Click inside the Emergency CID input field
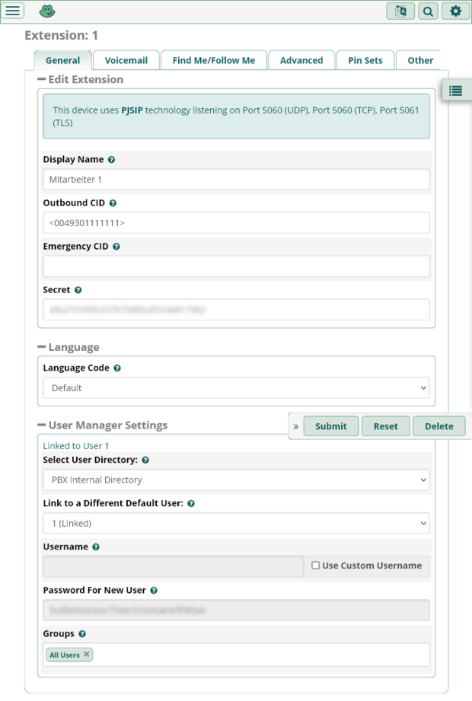Viewport: 472px width, 701px height. pos(234,266)
